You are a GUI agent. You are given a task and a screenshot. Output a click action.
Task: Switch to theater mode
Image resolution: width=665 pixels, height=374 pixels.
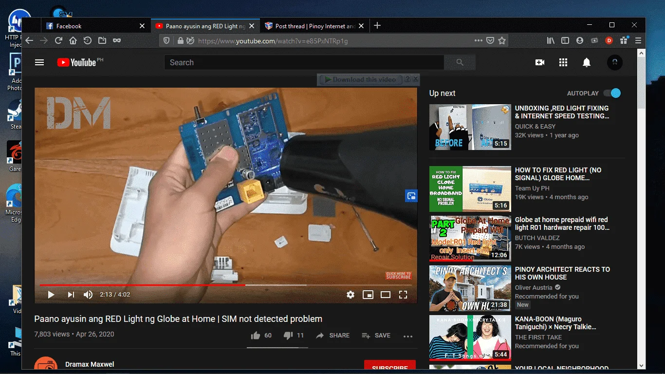click(x=386, y=295)
